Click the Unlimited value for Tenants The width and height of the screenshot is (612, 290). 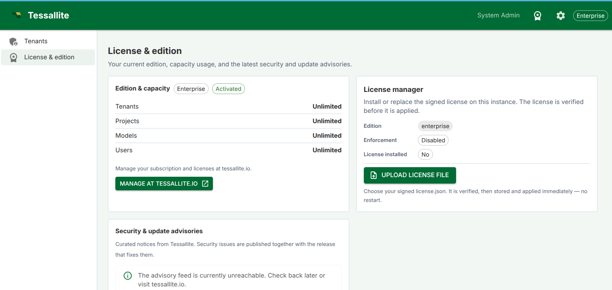tap(327, 106)
